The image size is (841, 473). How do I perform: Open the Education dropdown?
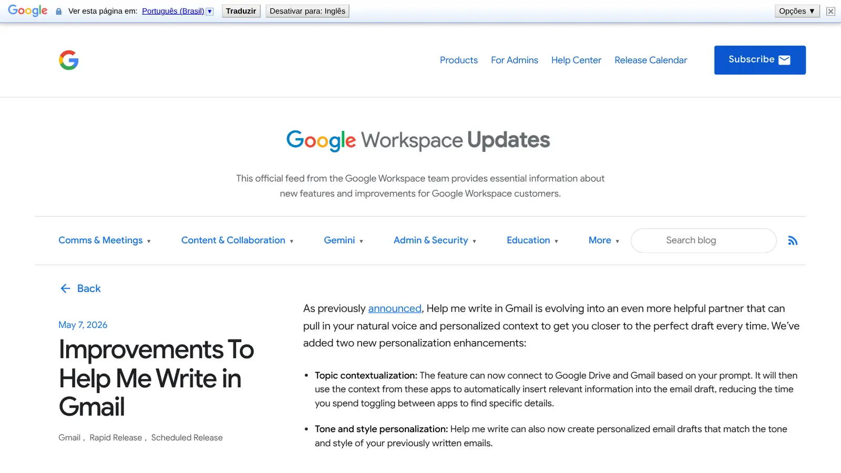point(532,240)
